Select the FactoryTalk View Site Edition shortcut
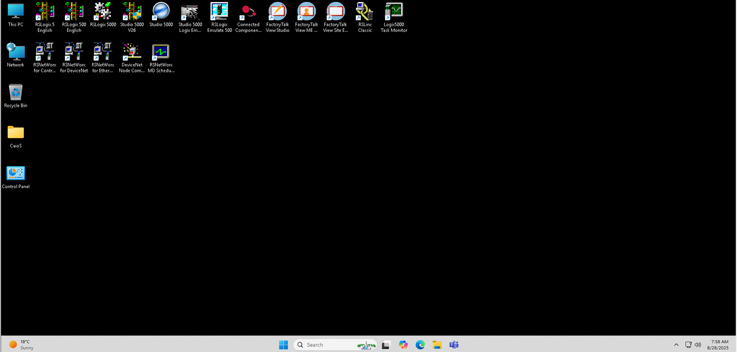 coord(335,18)
